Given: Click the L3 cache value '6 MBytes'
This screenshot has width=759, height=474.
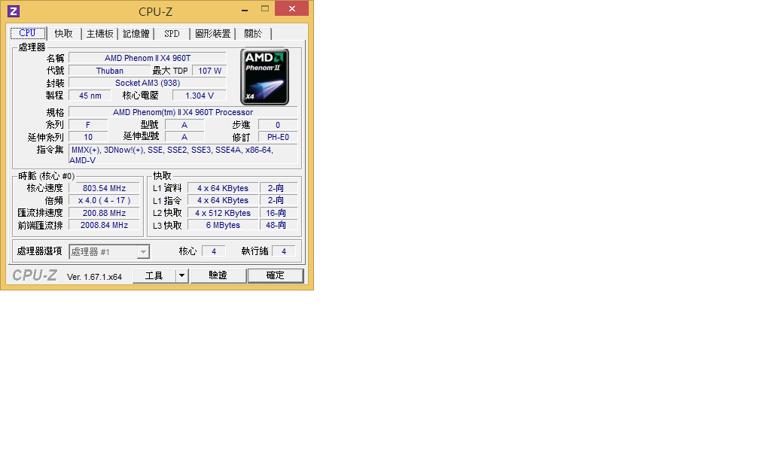Looking at the screenshot, I should coord(223,225).
